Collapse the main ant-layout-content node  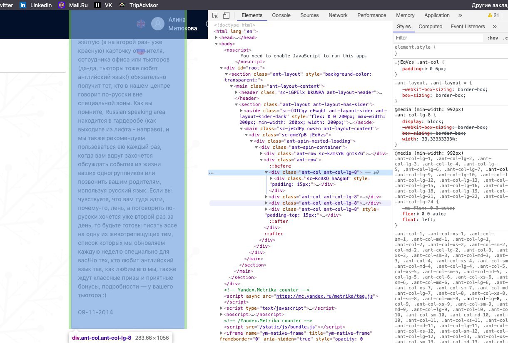(x=232, y=86)
